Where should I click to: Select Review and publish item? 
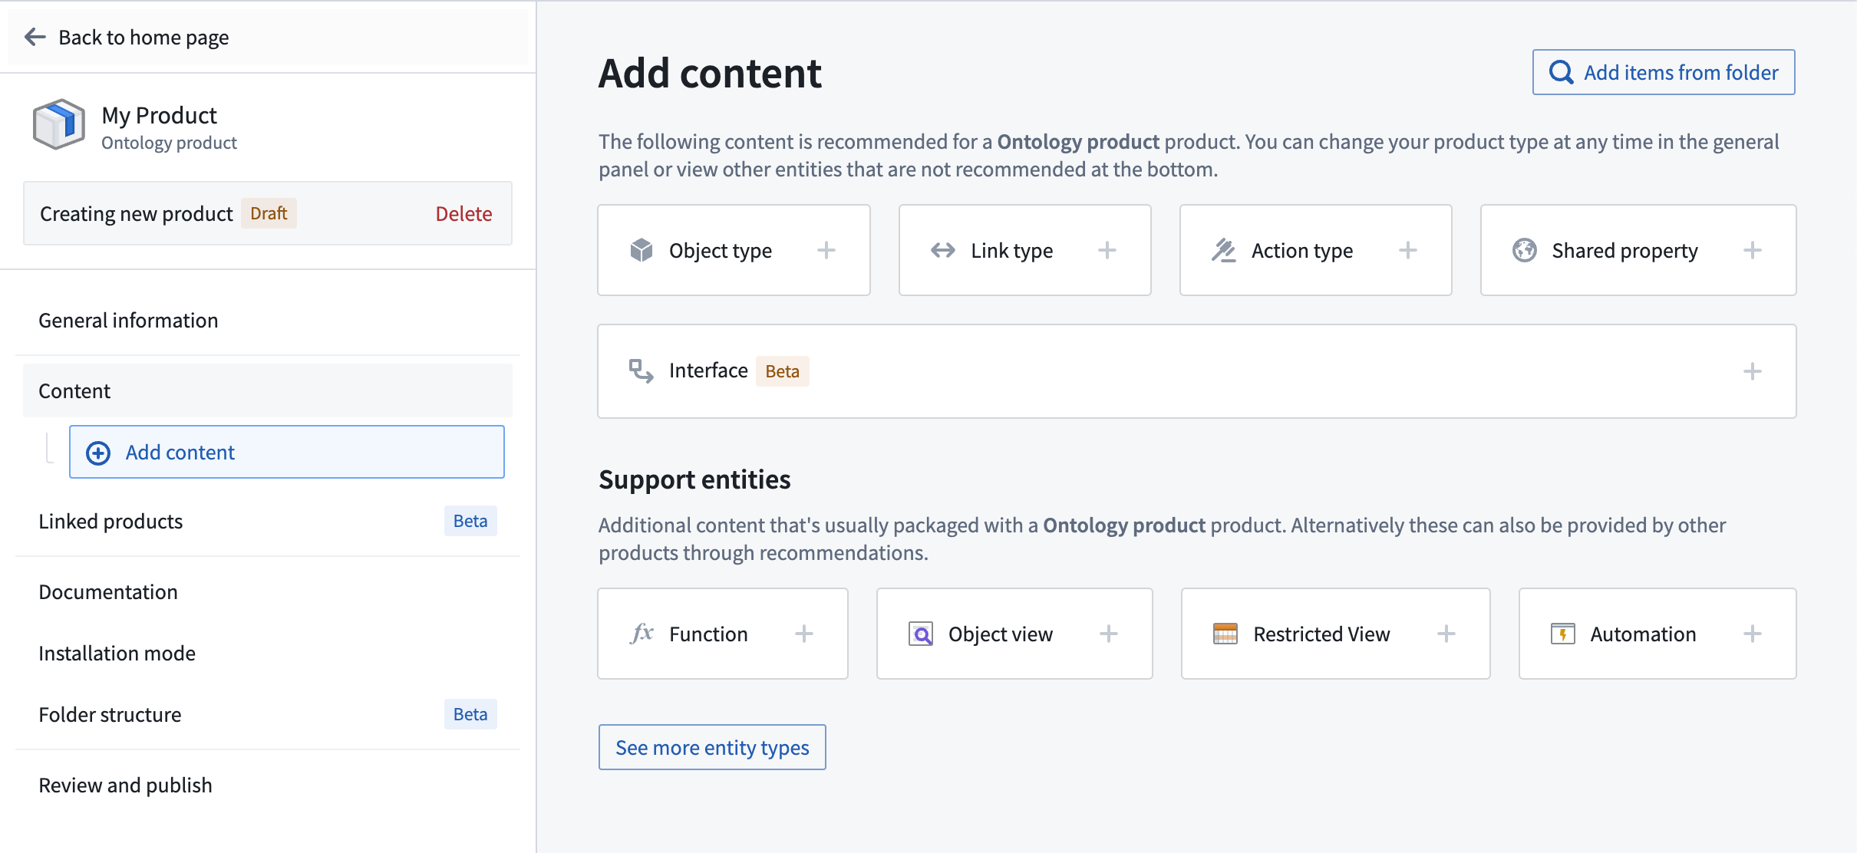pos(124,785)
